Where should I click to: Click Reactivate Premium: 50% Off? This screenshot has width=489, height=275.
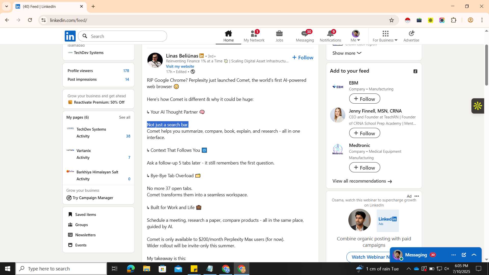[99, 102]
